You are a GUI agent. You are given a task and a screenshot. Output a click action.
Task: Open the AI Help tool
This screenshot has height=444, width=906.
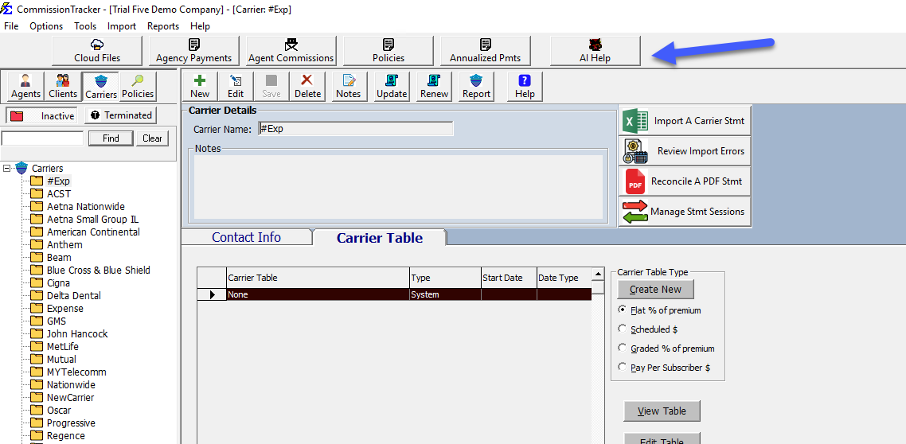tap(595, 50)
